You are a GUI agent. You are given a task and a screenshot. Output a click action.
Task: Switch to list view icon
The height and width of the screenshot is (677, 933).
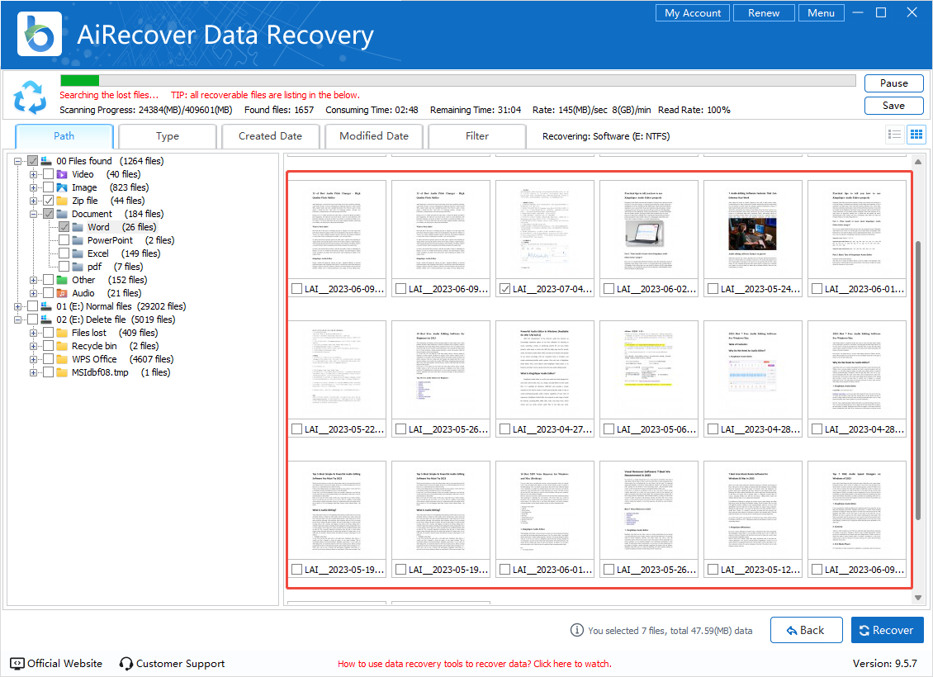894,135
